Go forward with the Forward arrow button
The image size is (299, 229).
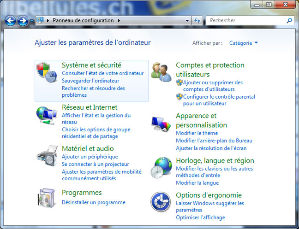(23, 21)
